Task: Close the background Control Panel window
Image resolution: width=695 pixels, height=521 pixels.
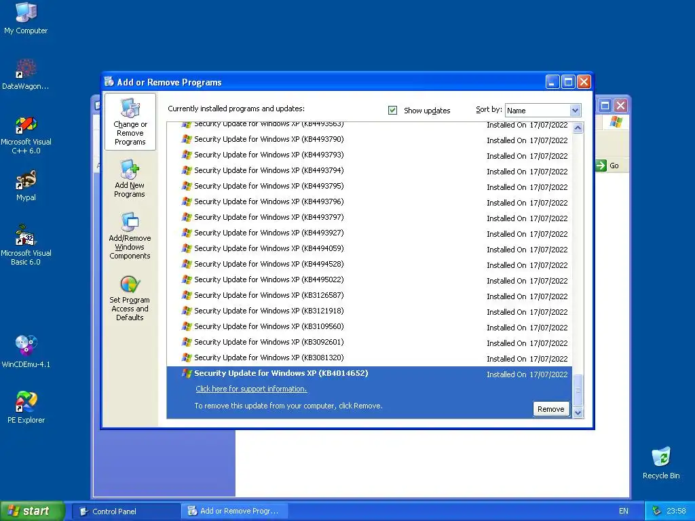Action: (621, 105)
